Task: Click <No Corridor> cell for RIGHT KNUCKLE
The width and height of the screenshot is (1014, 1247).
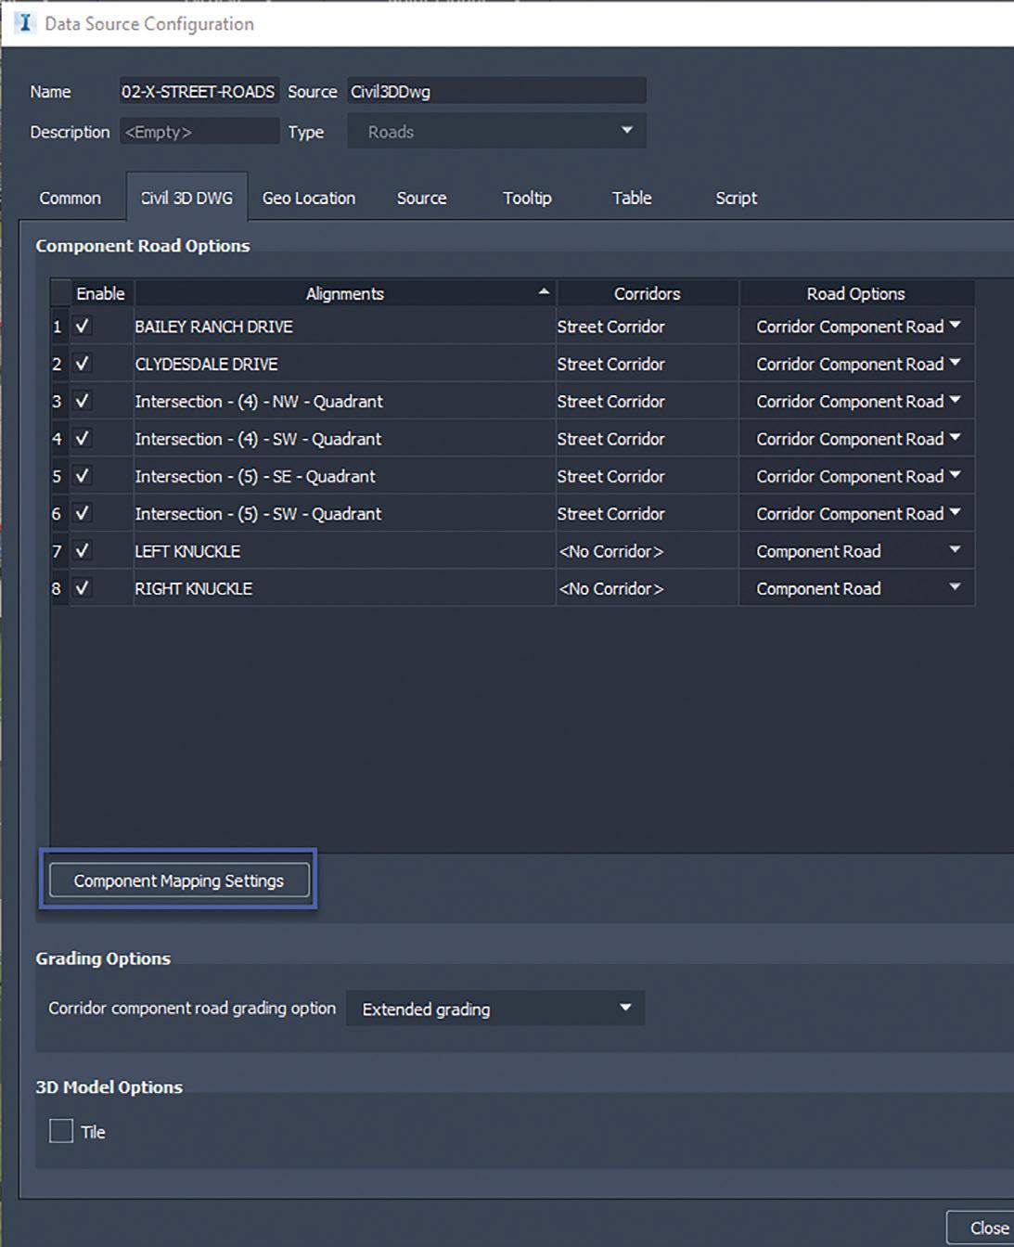Action: [x=648, y=588]
